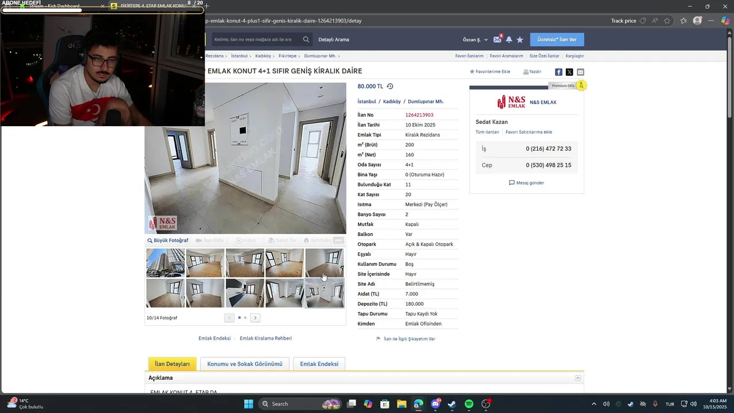Viewport: 734px width, 413px height.
Task: Add listing via Favorilerime Ekle
Action: (x=490, y=72)
